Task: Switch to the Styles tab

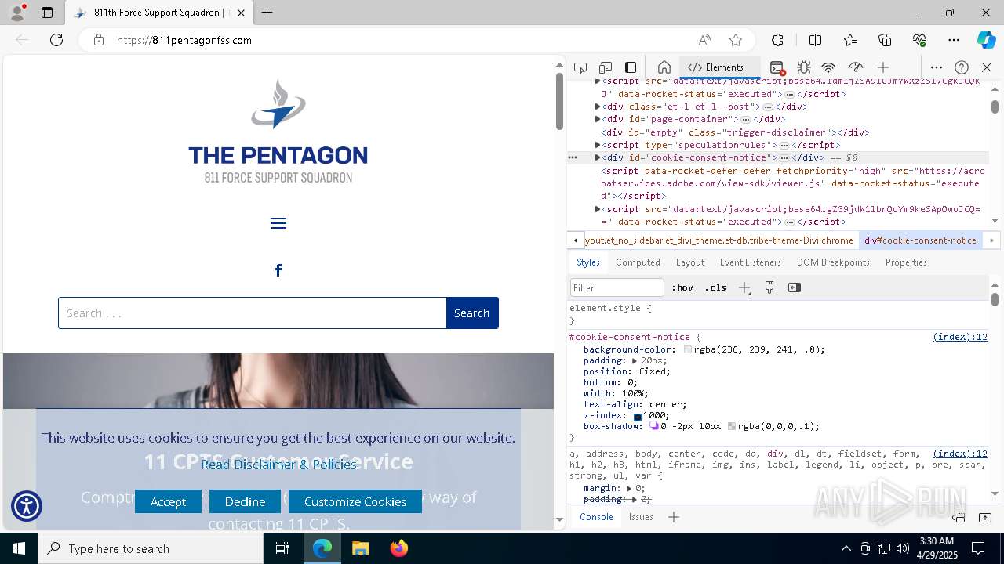Action: (588, 262)
